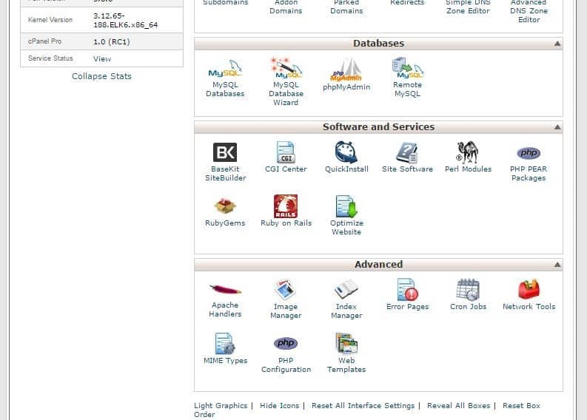Open Redirects link
This screenshot has height=420, width=587.
(407, 3)
